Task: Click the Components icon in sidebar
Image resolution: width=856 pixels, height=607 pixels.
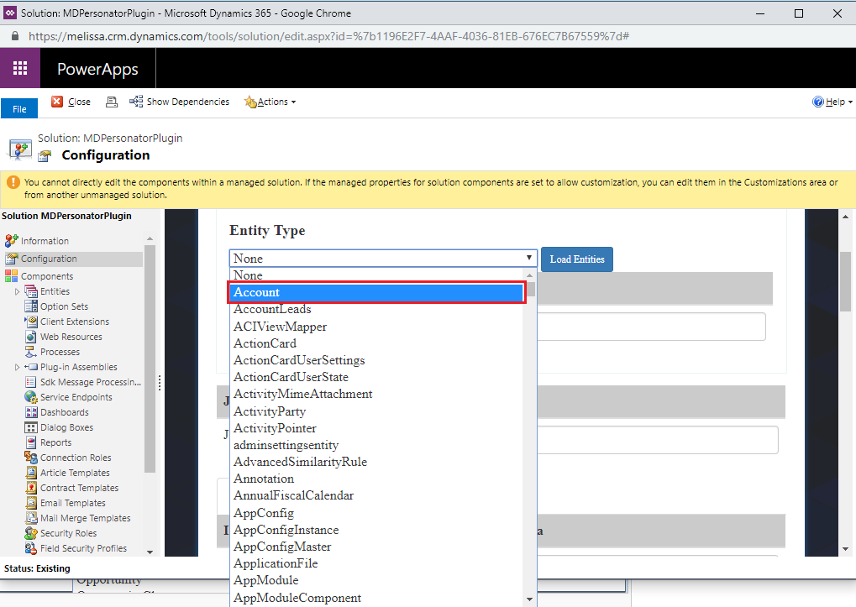Action: [x=12, y=276]
